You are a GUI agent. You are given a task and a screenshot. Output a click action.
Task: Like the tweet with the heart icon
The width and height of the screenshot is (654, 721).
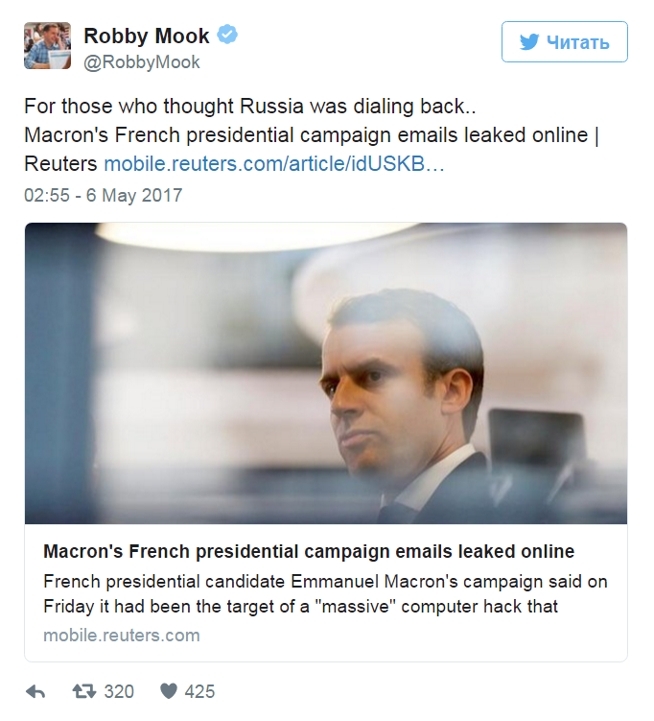click(169, 691)
